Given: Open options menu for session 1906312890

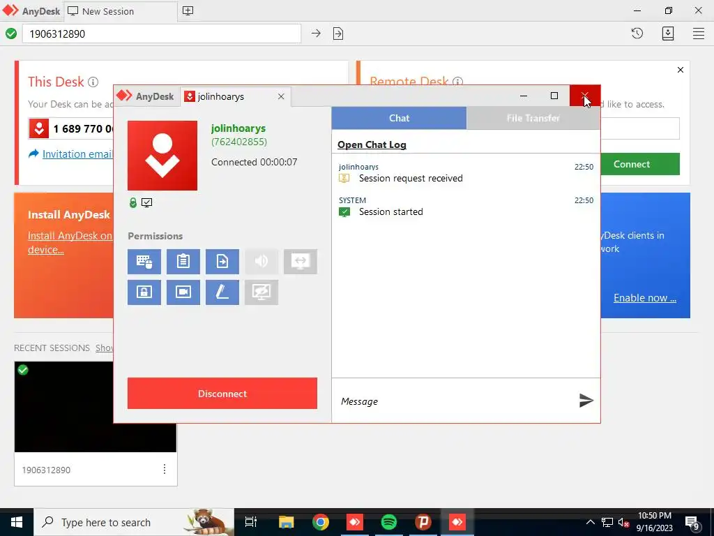Looking at the screenshot, I should coord(165,469).
